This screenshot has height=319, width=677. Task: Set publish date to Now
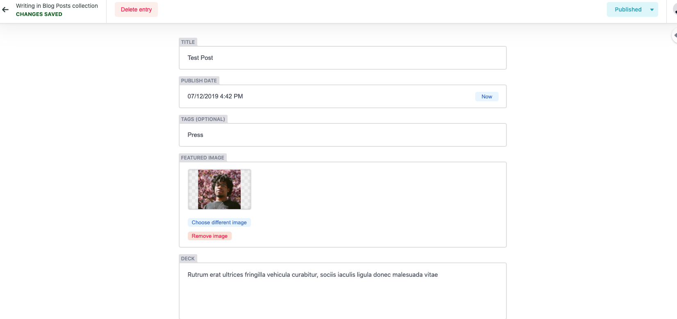point(487,96)
